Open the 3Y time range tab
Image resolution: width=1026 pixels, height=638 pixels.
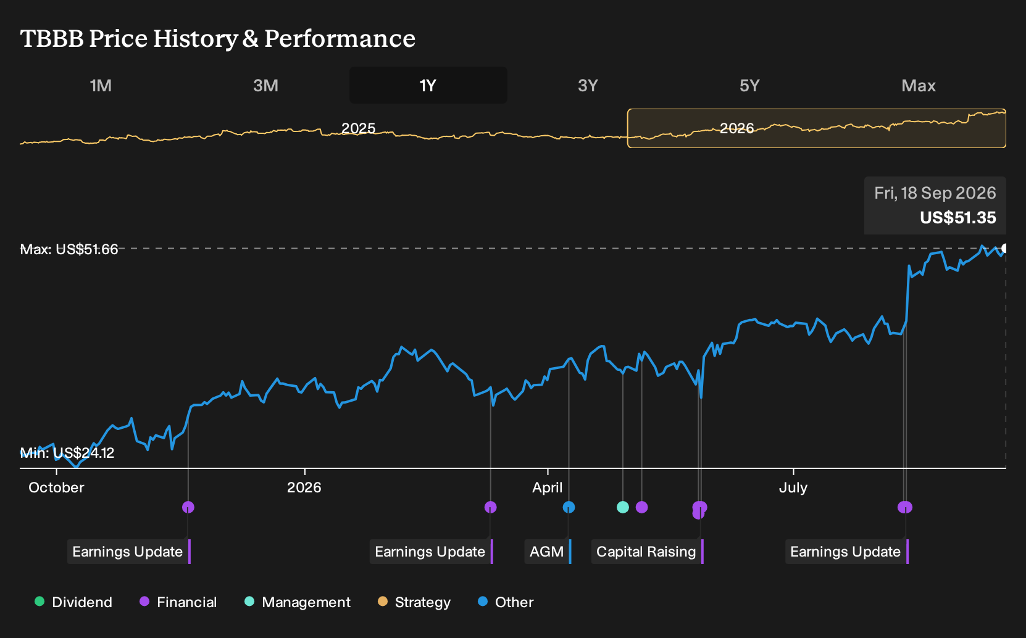tap(588, 85)
